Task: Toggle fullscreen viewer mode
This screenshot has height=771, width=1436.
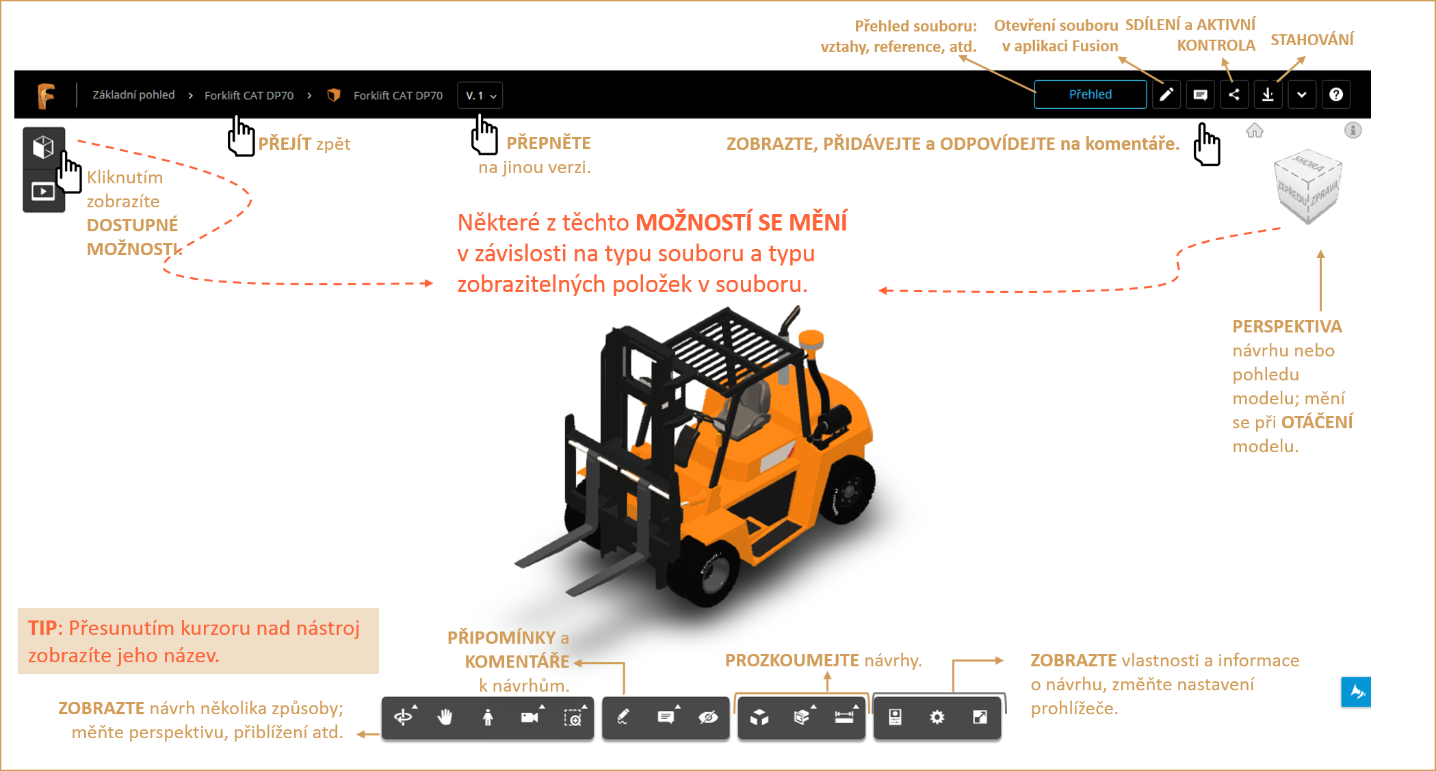Action: coord(980,717)
